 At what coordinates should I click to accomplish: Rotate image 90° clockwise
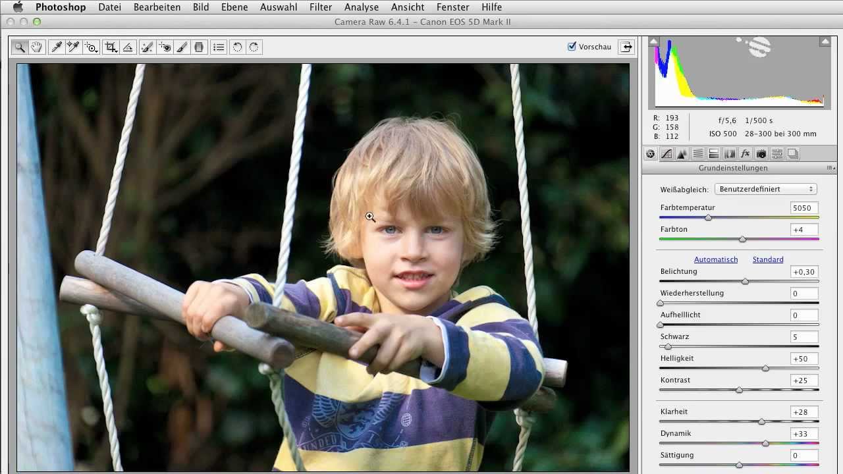[x=254, y=47]
